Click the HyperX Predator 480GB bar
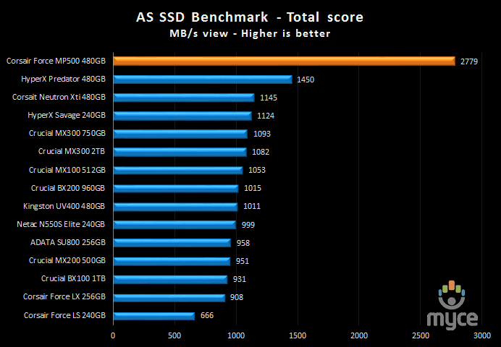The image size is (501, 347). point(203,79)
